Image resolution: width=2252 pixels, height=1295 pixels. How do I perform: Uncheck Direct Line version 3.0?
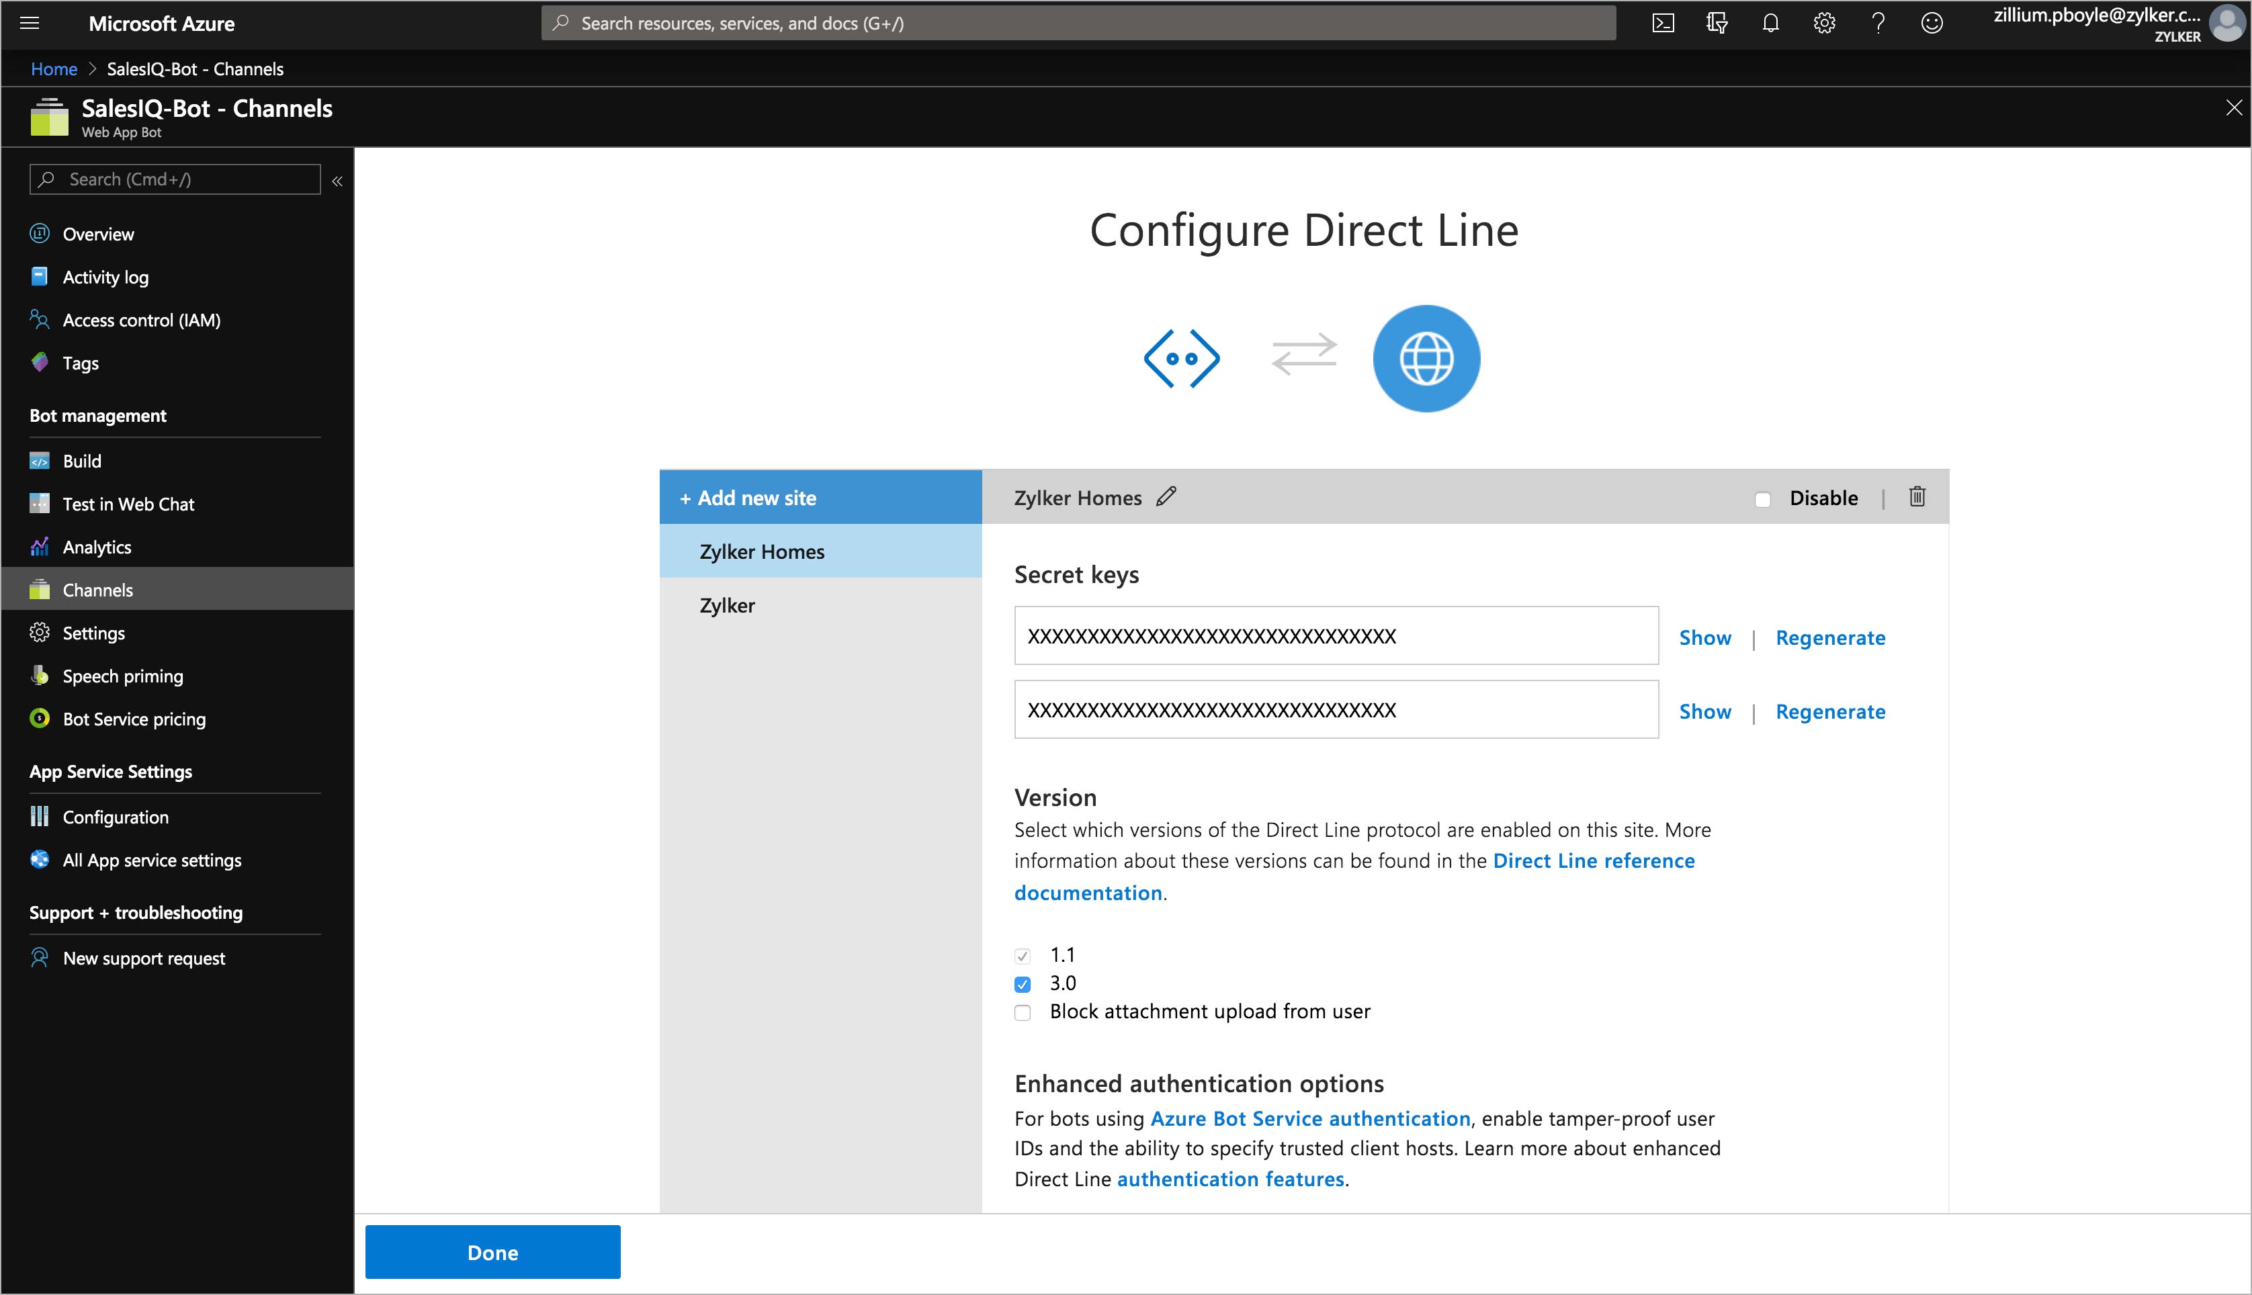(1022, 983)
